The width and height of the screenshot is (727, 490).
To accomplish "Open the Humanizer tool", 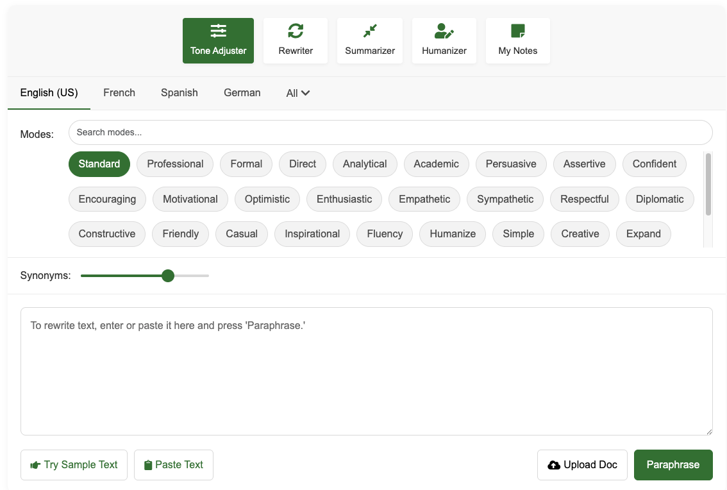I will click(x=444, y=41).
